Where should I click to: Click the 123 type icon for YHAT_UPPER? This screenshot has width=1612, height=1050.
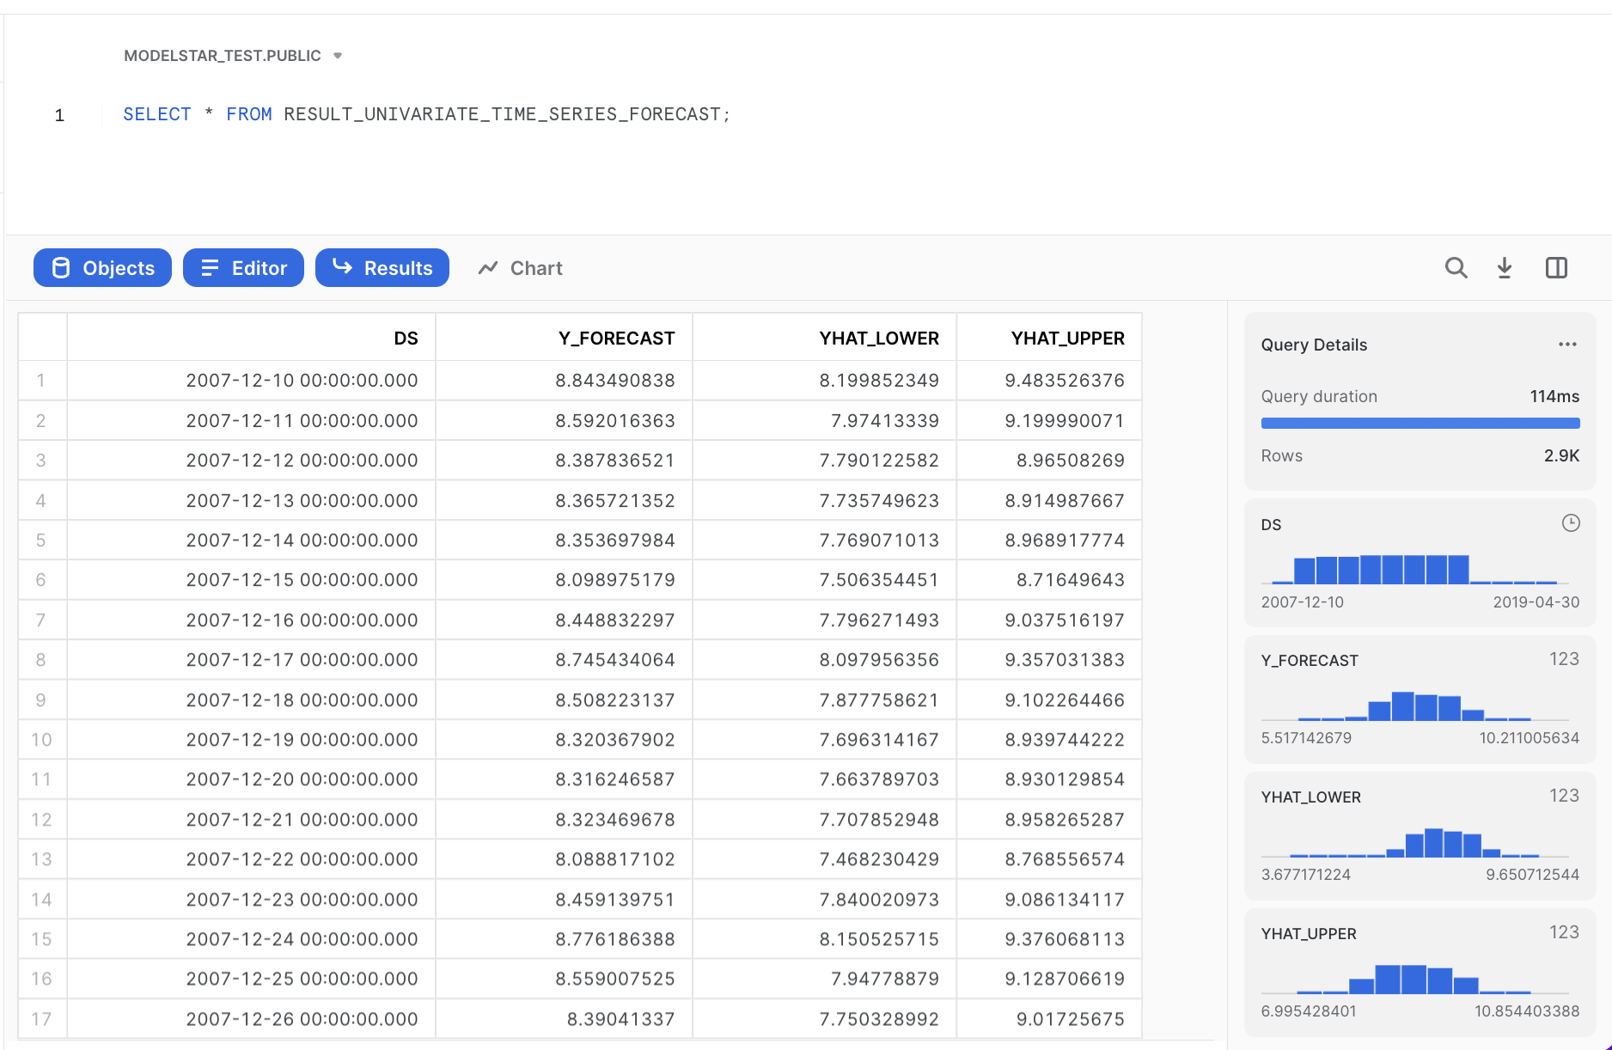click(1563, 932)
